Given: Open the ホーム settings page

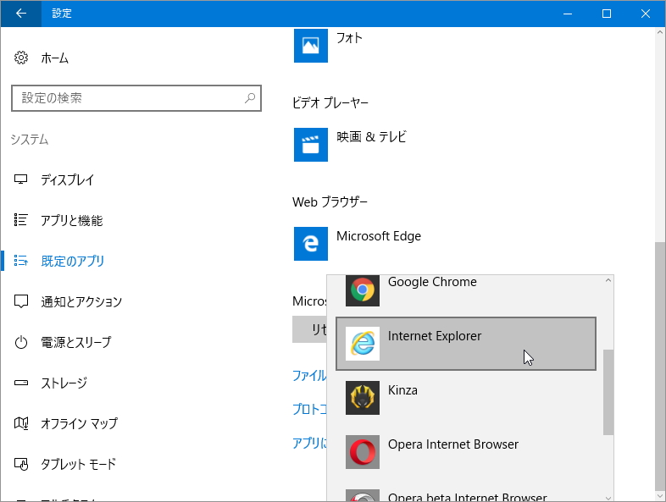Looking at the screenshot, I should coord(55,58).
